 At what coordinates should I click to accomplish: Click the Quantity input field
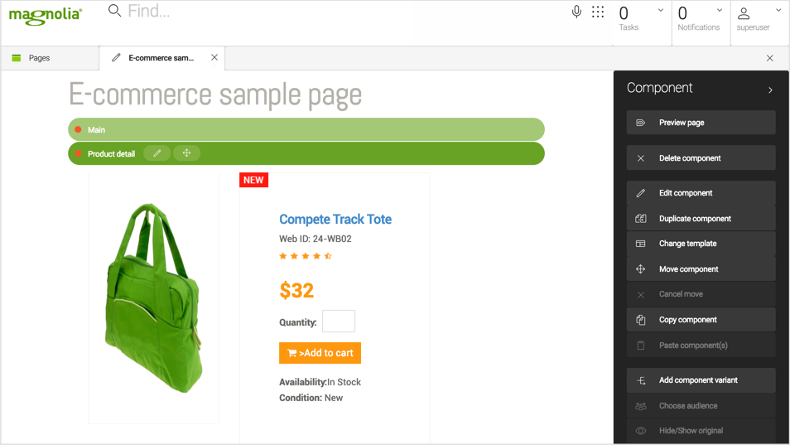[339, 322]
